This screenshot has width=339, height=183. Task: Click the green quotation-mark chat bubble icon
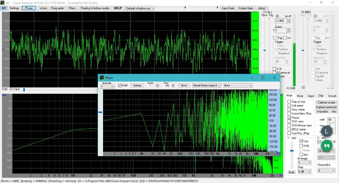(327, 146)
